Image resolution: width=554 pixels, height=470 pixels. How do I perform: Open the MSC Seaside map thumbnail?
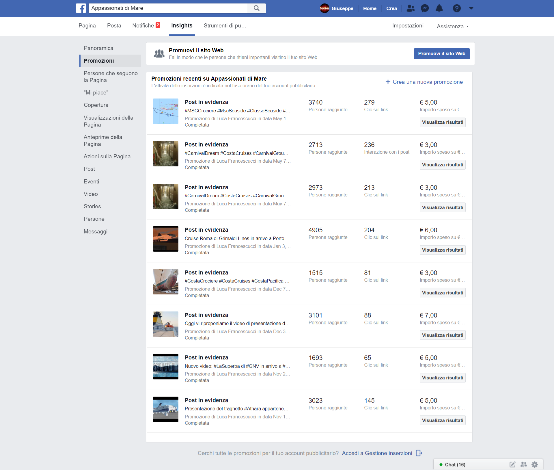[165, 111]
